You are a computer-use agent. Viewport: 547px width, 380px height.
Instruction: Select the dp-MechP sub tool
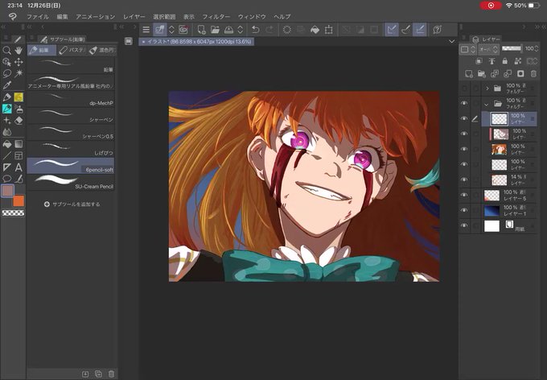click(x=71, y=99)
